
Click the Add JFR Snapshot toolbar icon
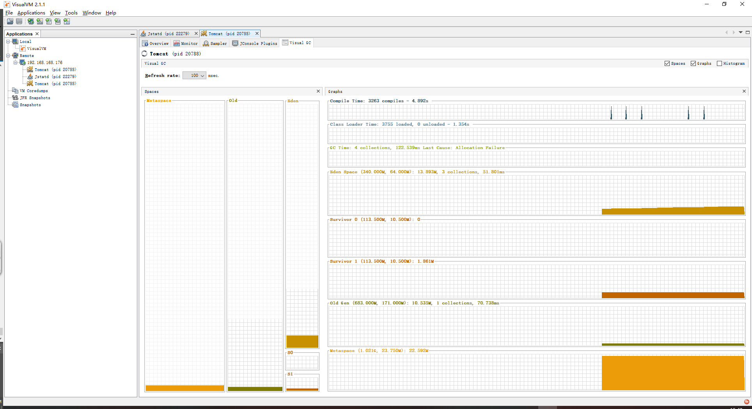[58, 21]
